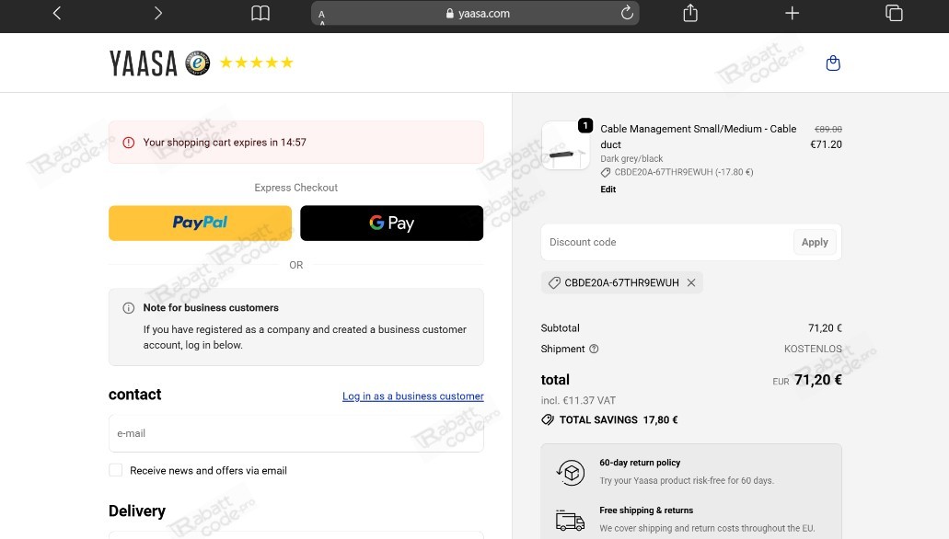
Task: Open the Cable Management product thumbnail
Action: point(565,145)
